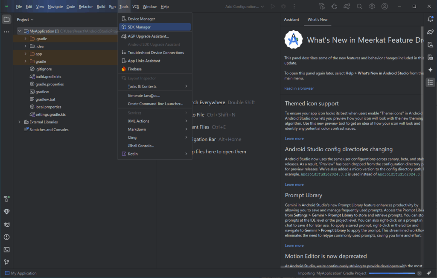Screen dimensions: 437x278
Task: Expand External Libraries node
Action: [20, 122]
